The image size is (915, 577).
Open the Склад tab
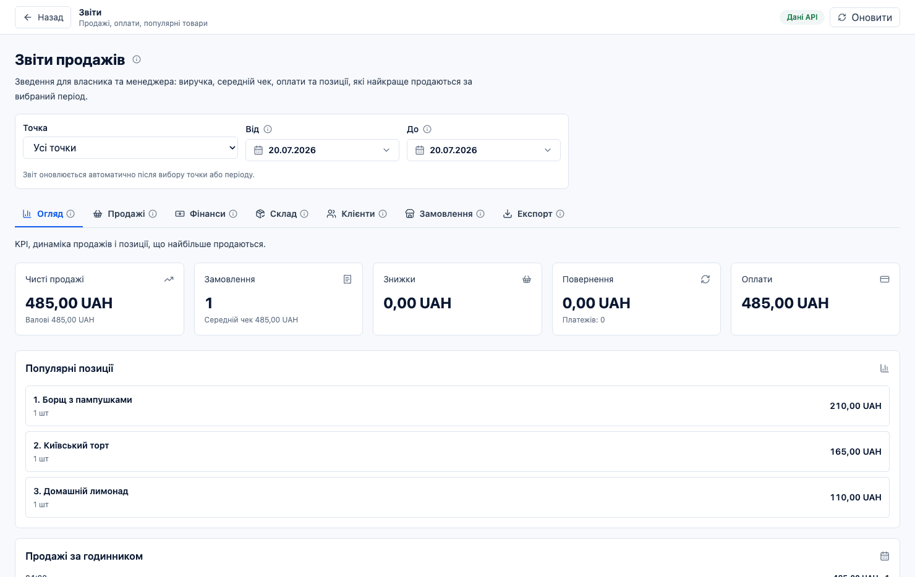click(282, 214)
